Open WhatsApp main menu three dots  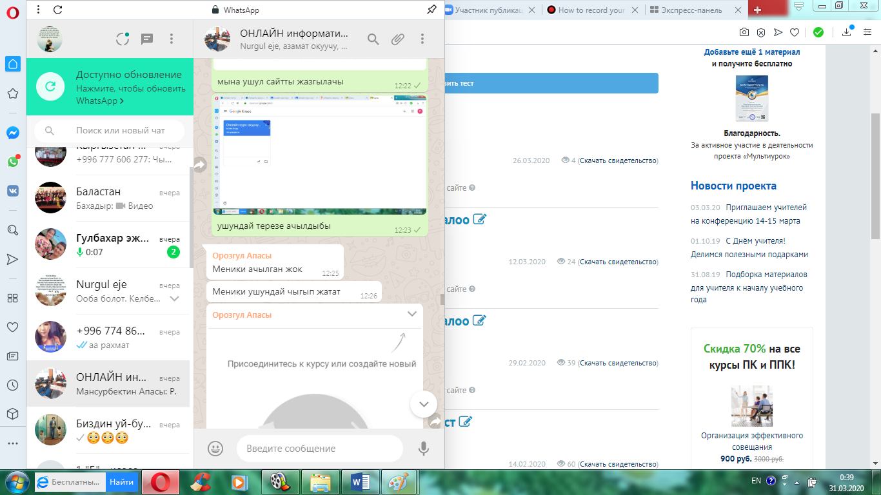click(172, 39)
